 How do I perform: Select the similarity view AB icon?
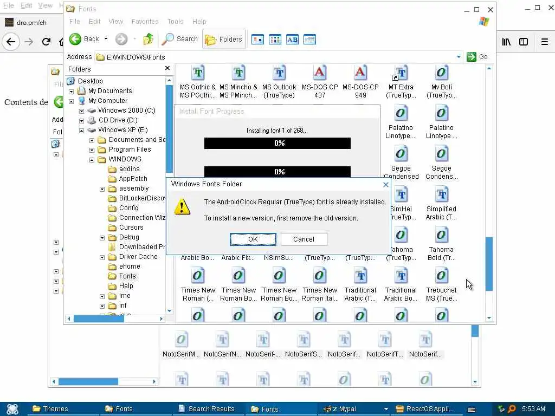(292, 39)
